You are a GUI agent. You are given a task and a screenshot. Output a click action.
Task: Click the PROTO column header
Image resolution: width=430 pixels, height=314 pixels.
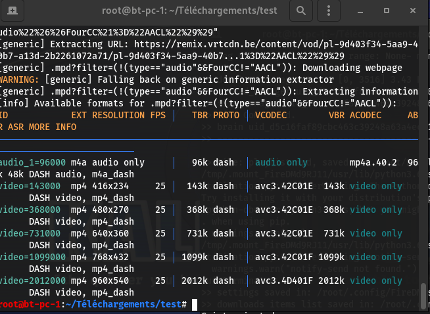click(226, 115)
